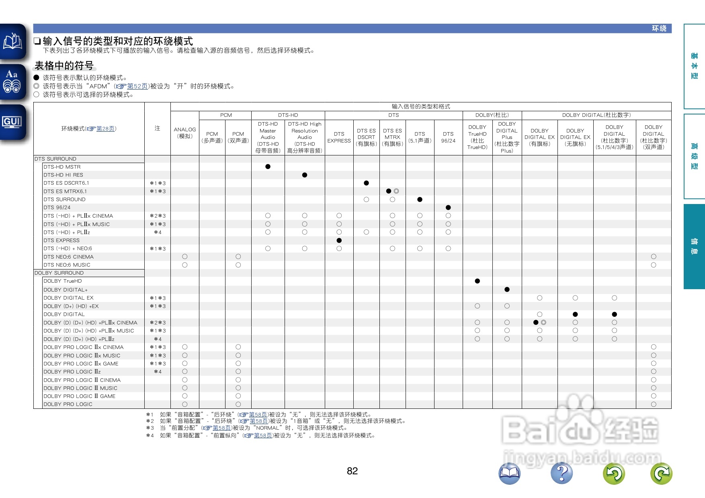
Task: Click the blue question mark help button
Action: (562, 473)
